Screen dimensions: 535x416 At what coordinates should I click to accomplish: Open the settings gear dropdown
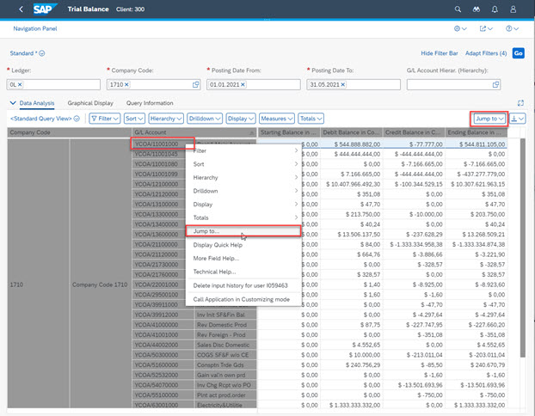point(460,28)
